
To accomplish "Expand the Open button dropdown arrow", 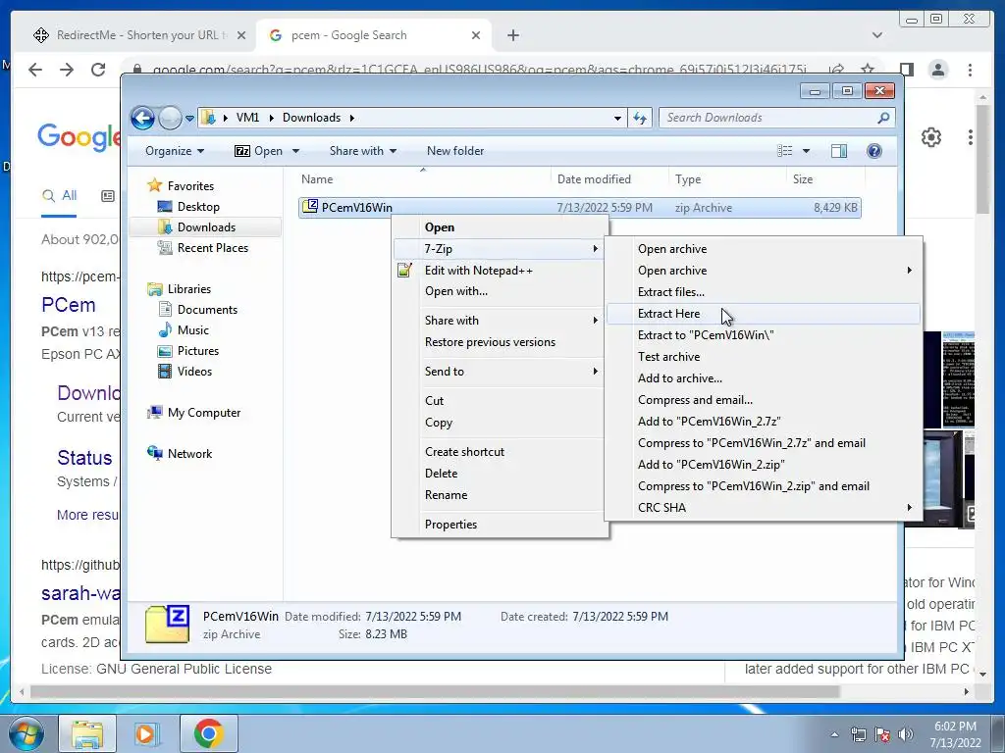I will point(295,151).
